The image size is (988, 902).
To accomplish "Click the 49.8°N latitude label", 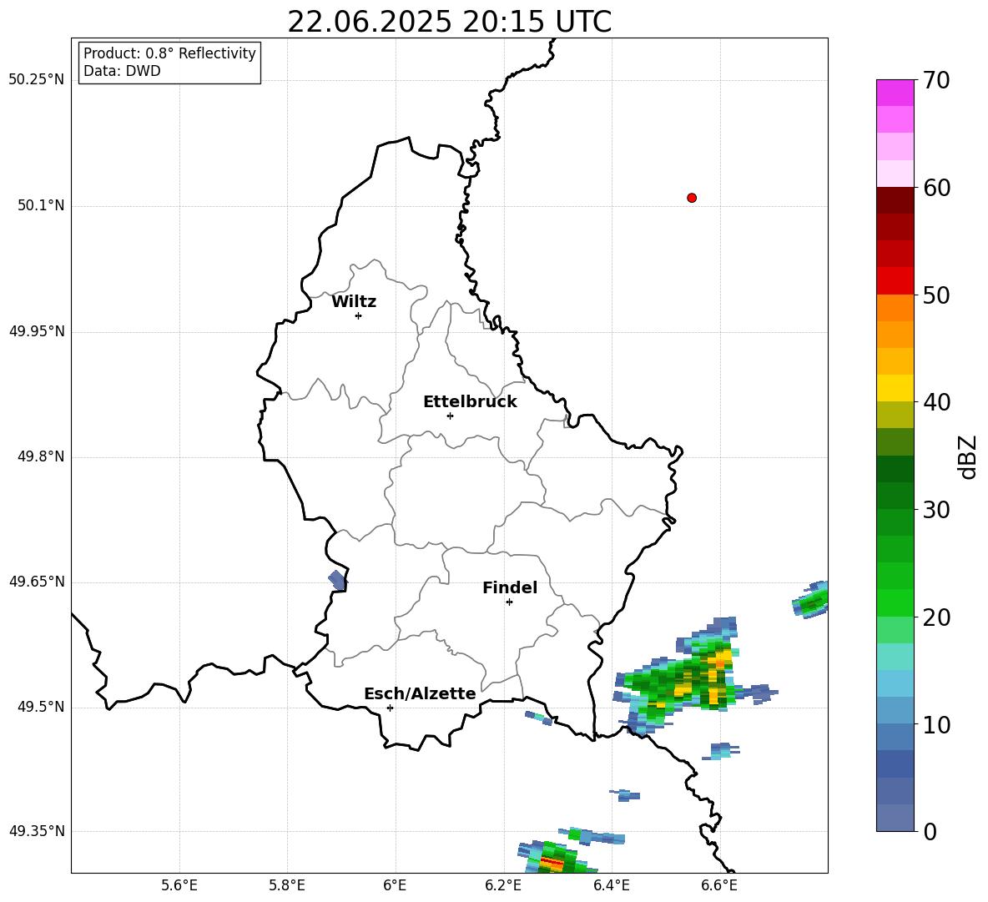I will click(x=41, y=456).
